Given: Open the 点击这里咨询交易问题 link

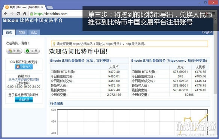Looking at the screenshot, I should pyautogui.click(x=24, y=80).
